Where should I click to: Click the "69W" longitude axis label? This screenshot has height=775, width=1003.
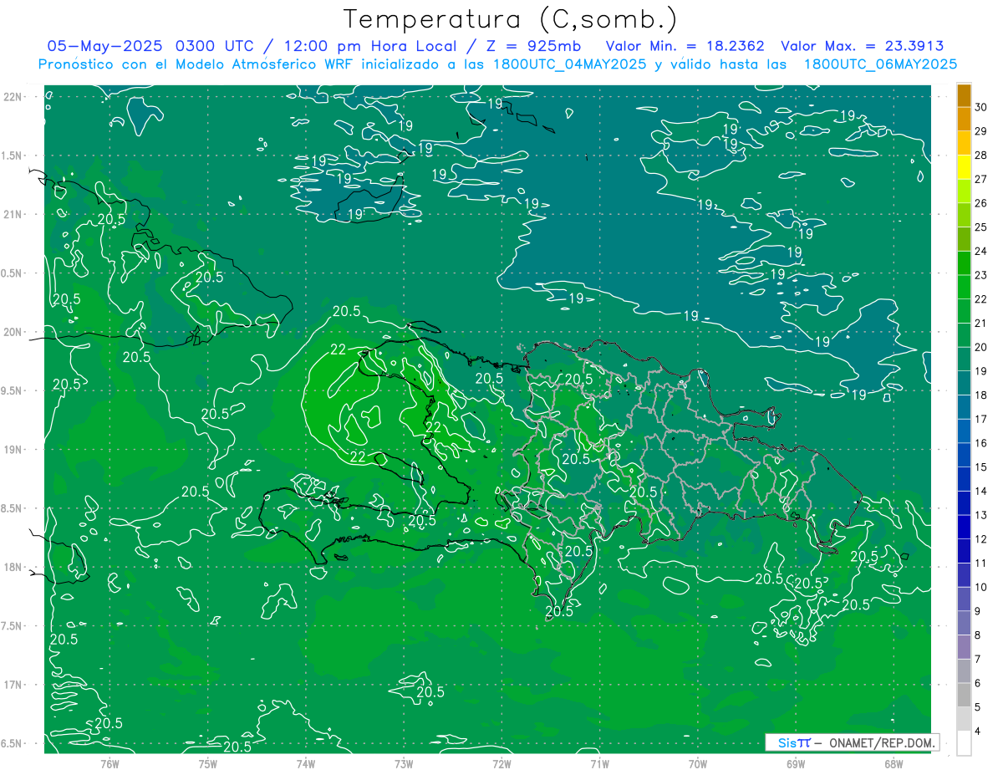(x=796, y=764)
